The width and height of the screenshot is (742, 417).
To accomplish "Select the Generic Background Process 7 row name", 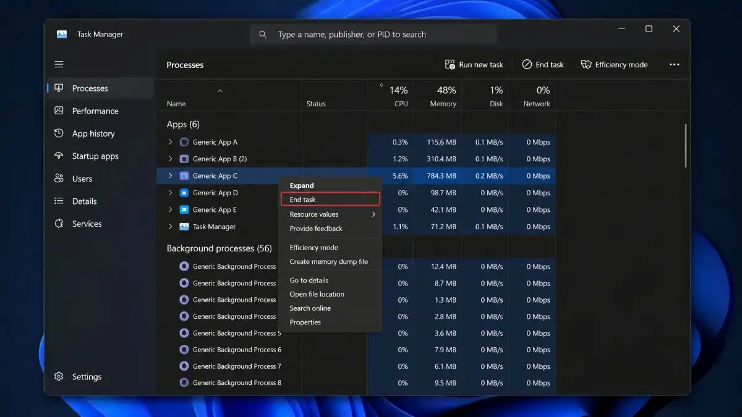I will coord(237,366).
